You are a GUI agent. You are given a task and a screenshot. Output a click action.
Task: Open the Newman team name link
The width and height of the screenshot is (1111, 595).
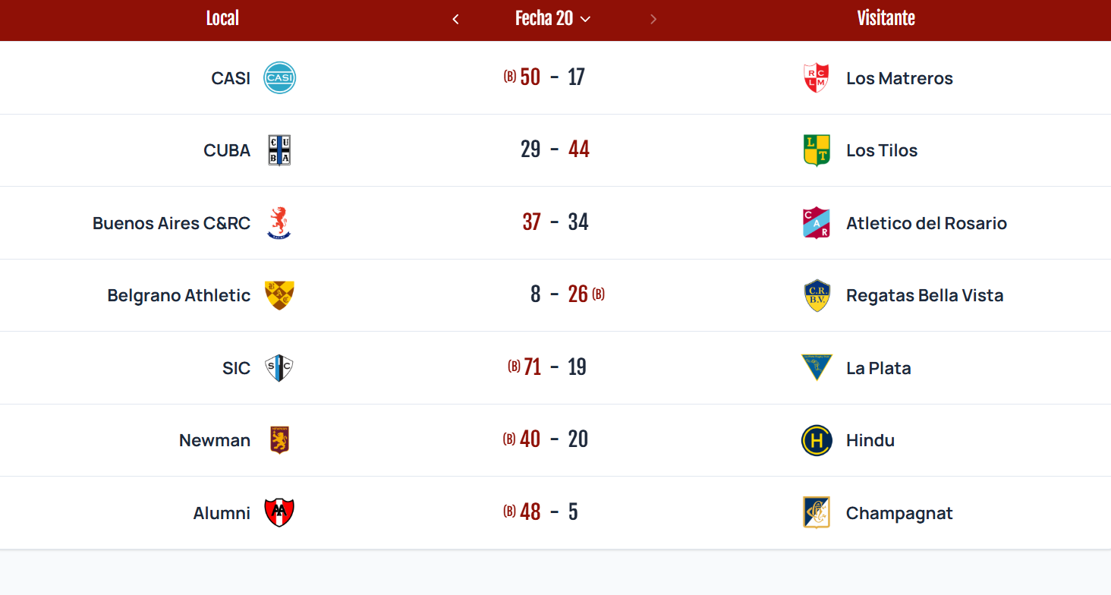215,440
